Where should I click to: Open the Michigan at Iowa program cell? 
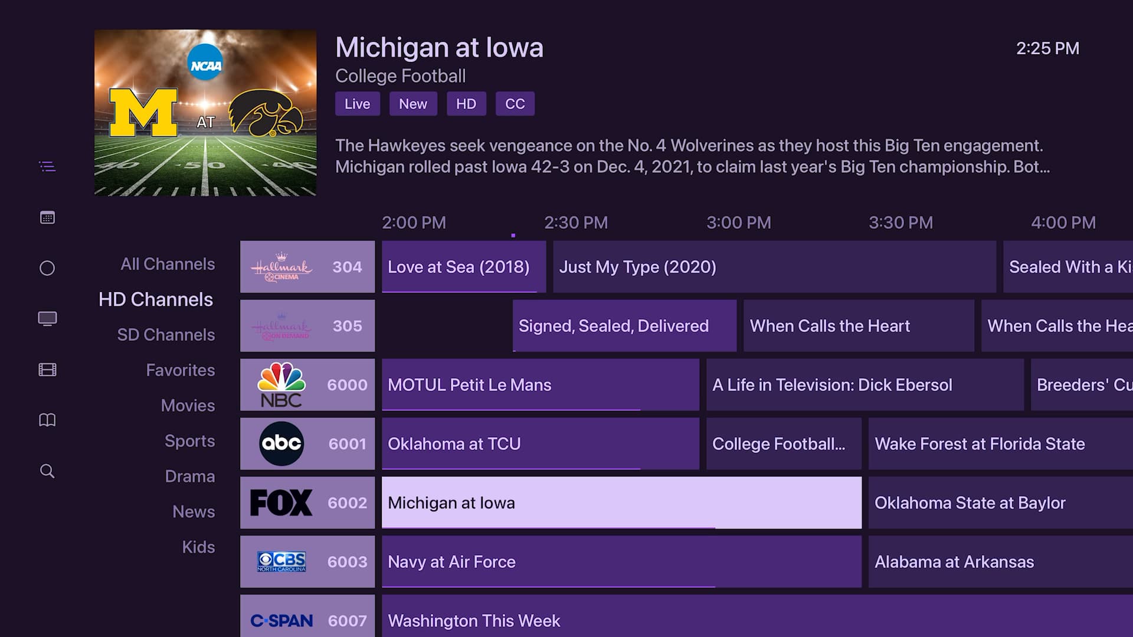coord(621,503)
